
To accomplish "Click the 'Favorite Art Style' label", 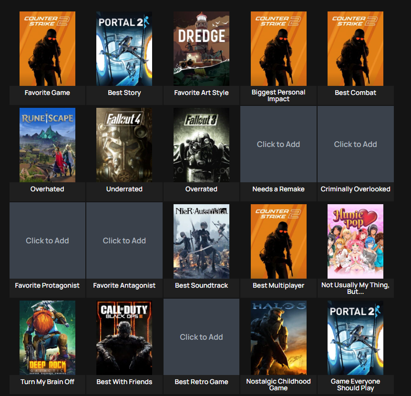I will pyautogui.click(x=201, y=93).
